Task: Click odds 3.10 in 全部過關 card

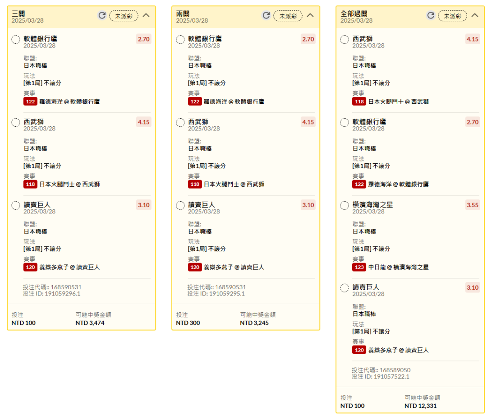Action: pyautogui.click(x=473, y=288)
